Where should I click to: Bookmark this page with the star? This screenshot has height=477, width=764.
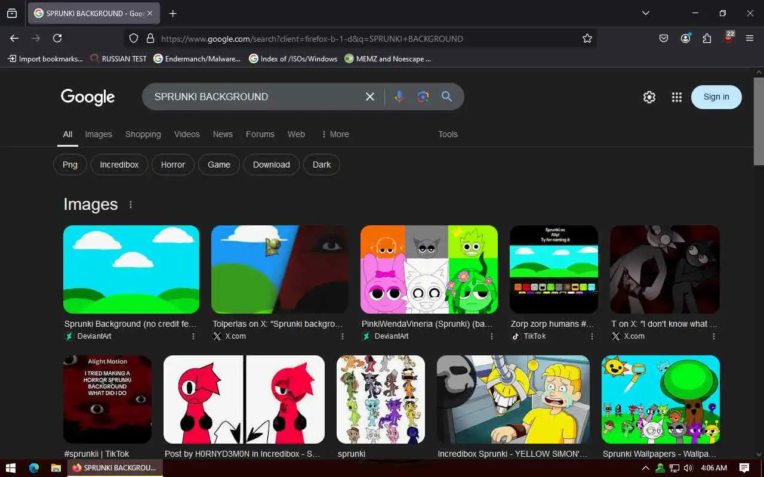(587, 38)
